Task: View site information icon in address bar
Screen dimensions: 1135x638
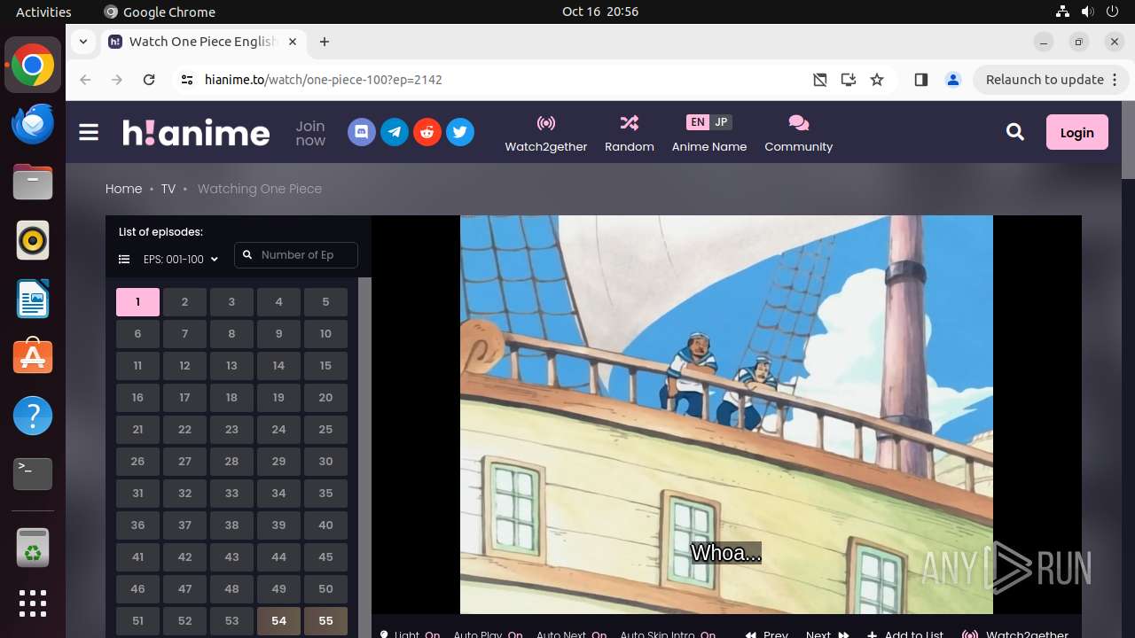Action: 186,80
